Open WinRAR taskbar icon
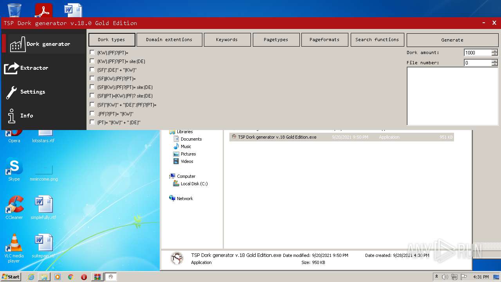The height and width of the screenshot is (282, 501). (x=97, y=277)
